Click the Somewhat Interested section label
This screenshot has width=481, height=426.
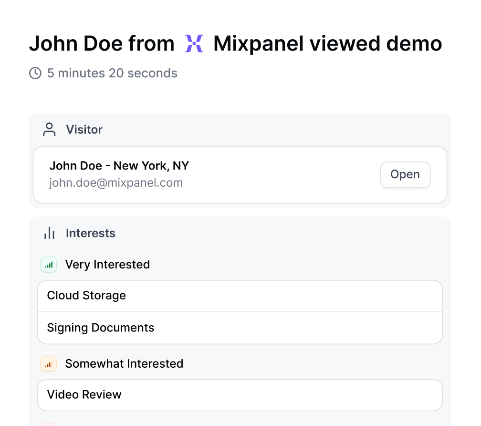pos(124,363)
